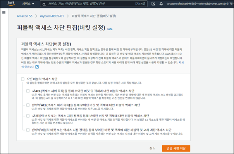Click the [Alt+S] shortcut hint
The image size is (234, 154).
[x=140, y=4]
